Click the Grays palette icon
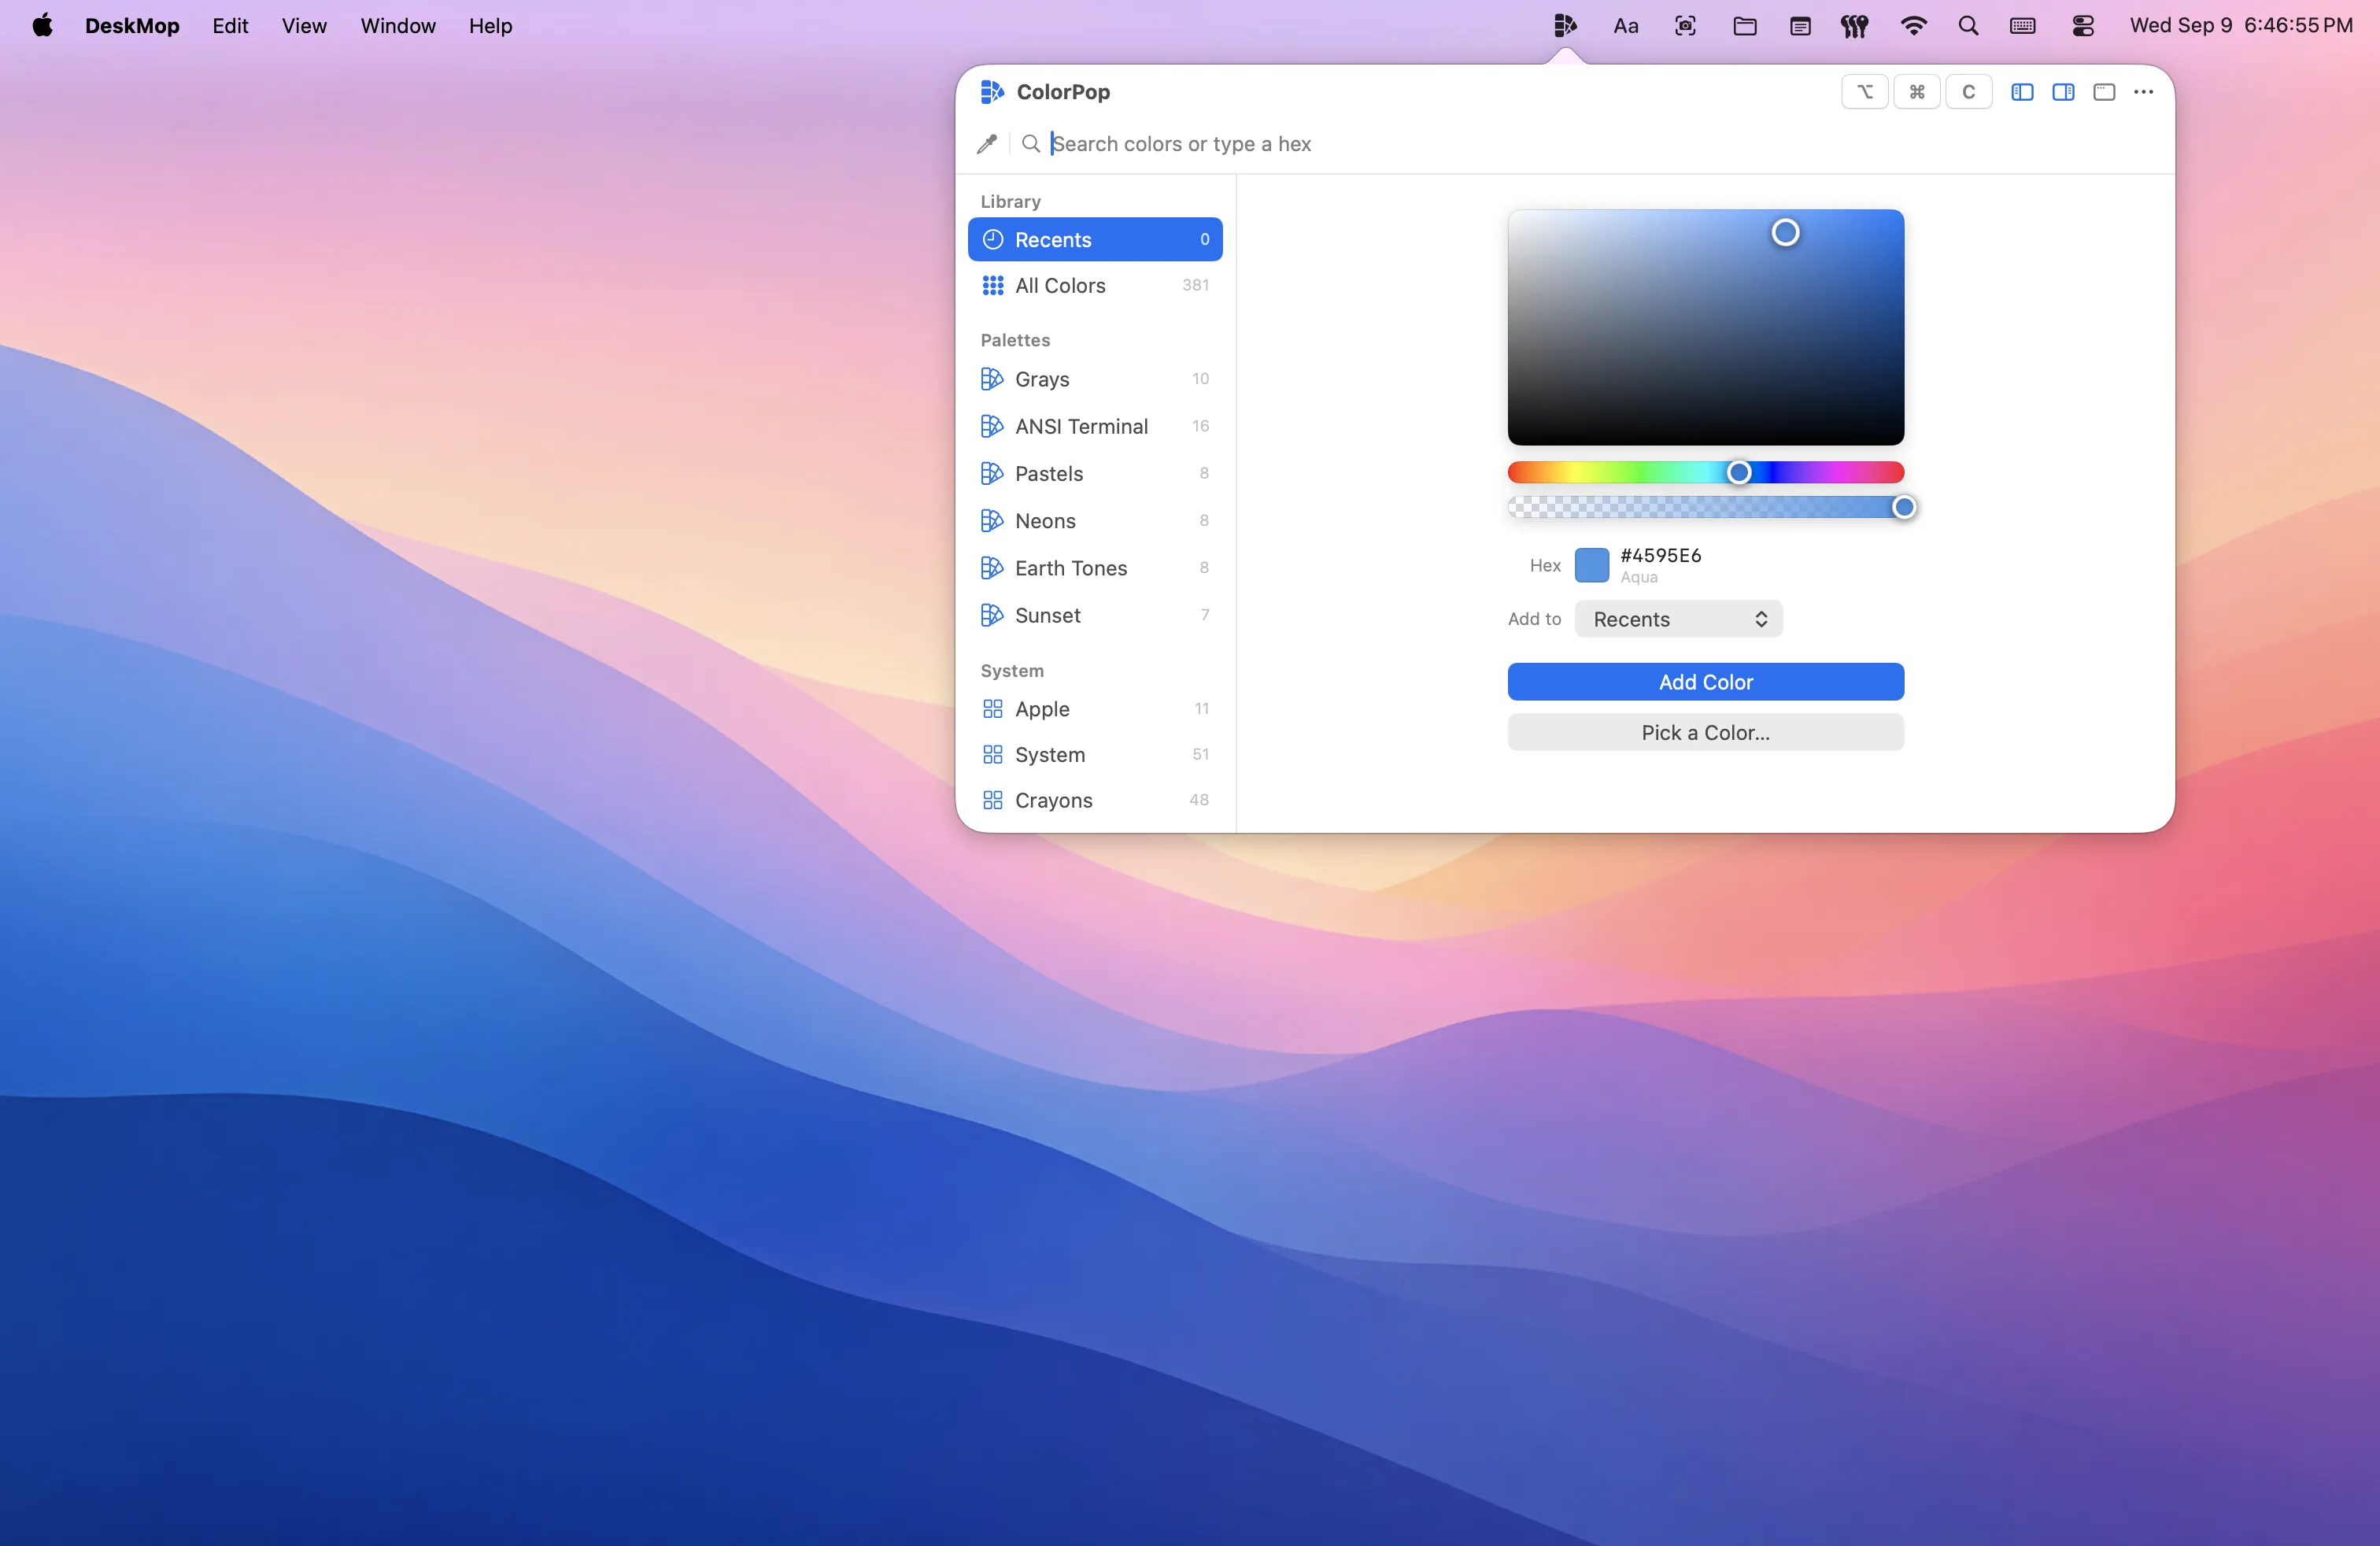2380x1546 pixels. (x=992, y=379)
